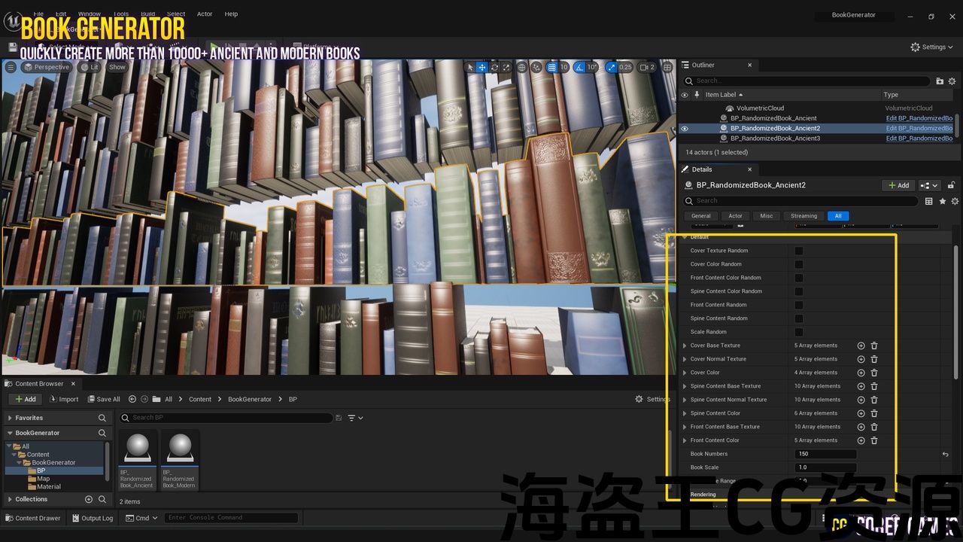This screenshot has height=542, width=963.
Task: Lock the Details panel selection
Action: click(x=951, y=185)
